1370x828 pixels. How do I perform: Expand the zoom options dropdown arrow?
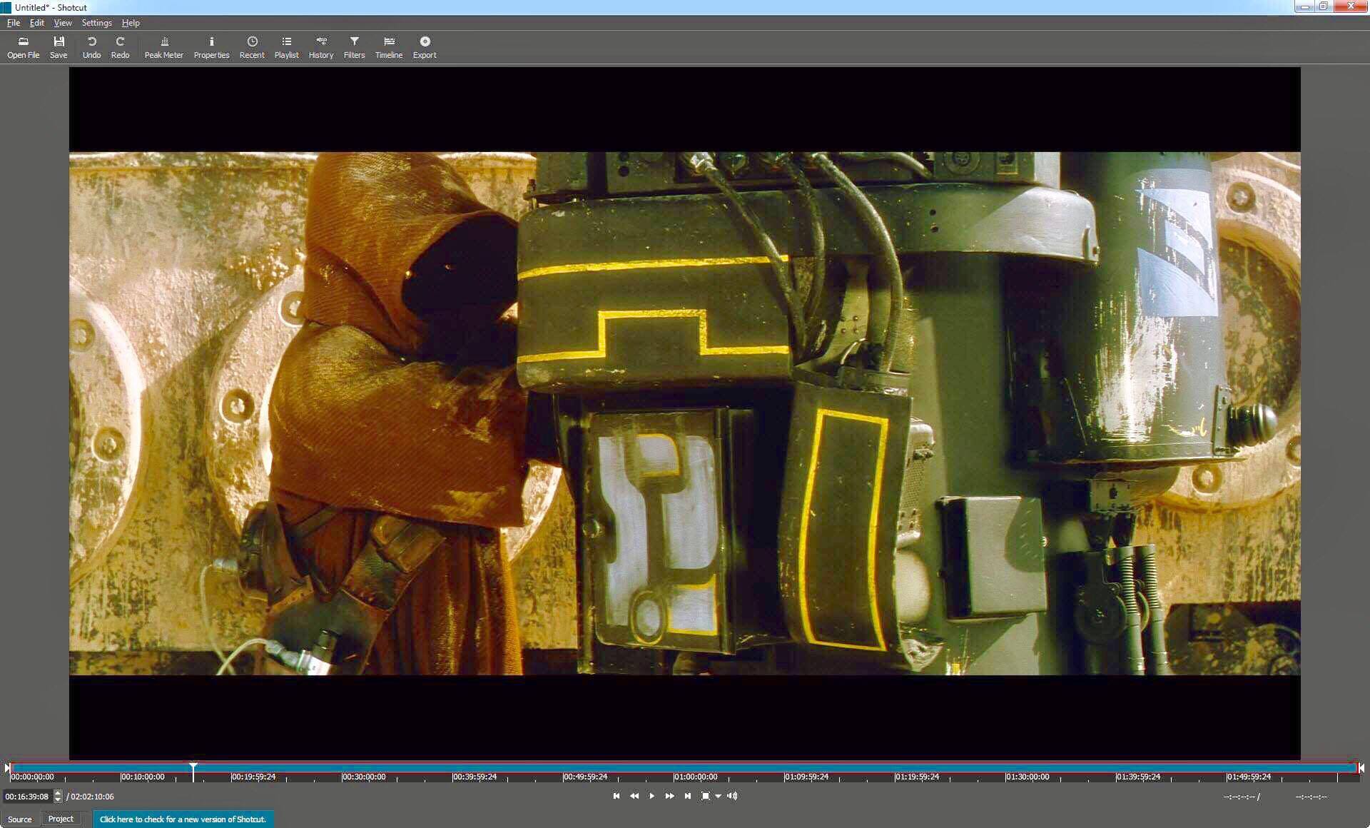coord(718,796)
